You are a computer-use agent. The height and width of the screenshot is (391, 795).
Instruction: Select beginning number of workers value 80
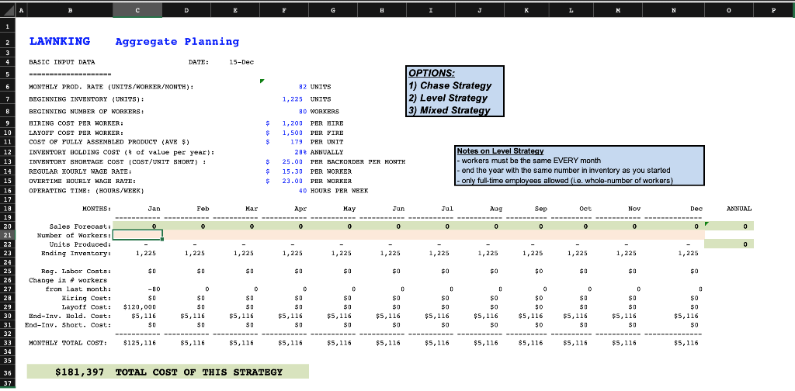point(303,112)
